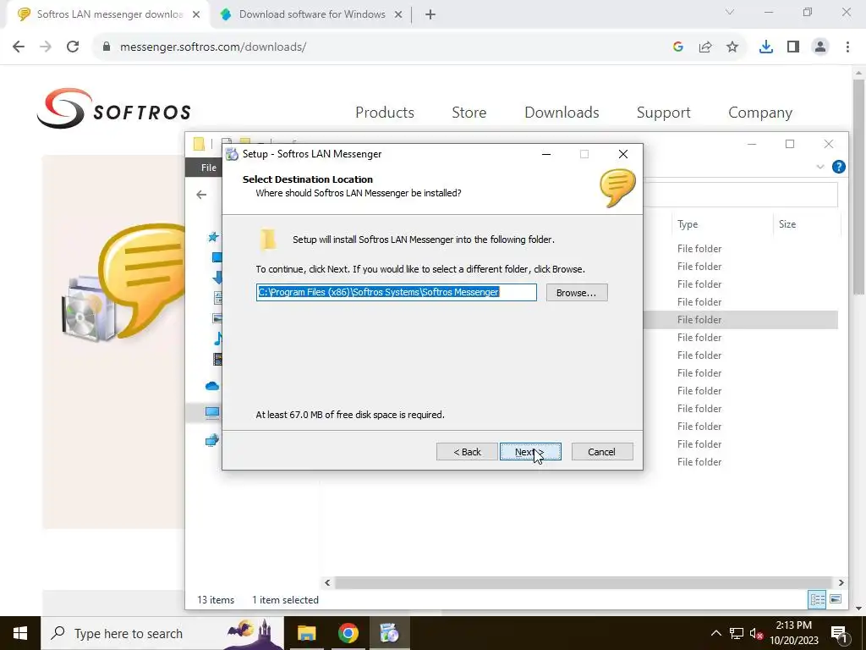The height and width of the screenshot is (650, 866).
Task: Open the Company menu on the Softros site
Action: pyautogui.click(x=760, y=113)
